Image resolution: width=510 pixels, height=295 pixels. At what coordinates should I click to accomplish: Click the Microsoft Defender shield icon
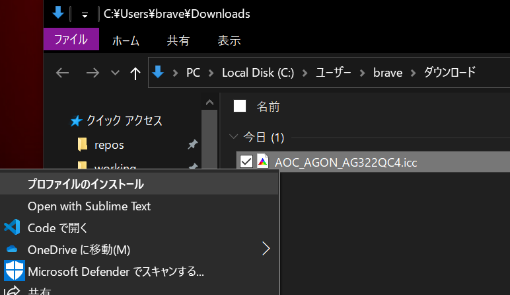click(x=14, y=271)
